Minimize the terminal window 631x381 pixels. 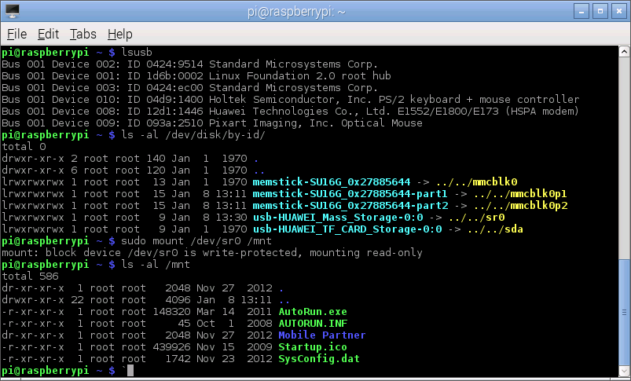pos(581,11)
